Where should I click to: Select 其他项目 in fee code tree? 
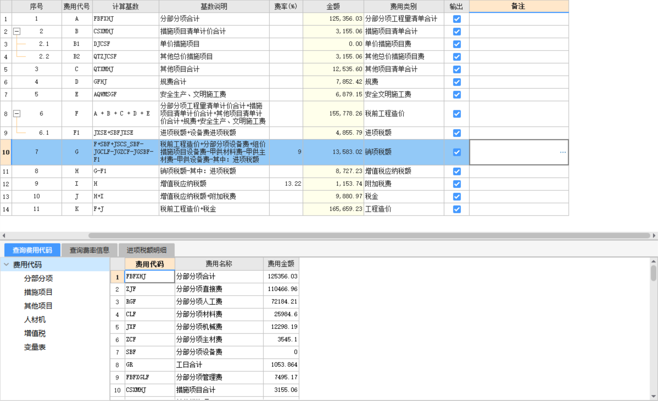coord(38,306)
